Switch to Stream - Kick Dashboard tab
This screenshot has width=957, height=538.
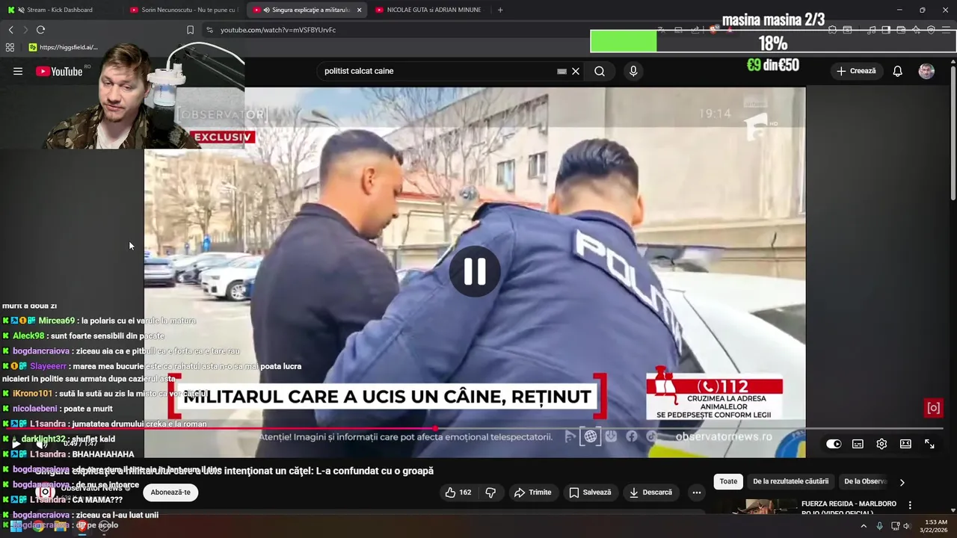[60, 10]
